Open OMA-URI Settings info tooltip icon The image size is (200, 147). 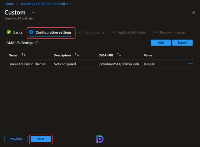click(37, 43)
